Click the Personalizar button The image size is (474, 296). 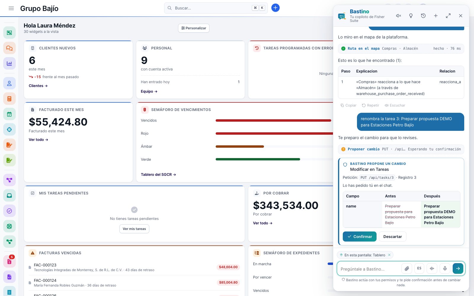[x=194, y=28]
